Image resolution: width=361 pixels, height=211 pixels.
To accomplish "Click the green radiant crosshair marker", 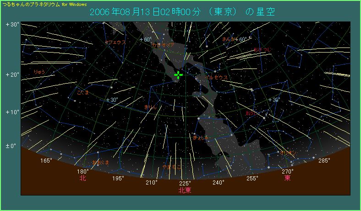I will tap(178, 75).
